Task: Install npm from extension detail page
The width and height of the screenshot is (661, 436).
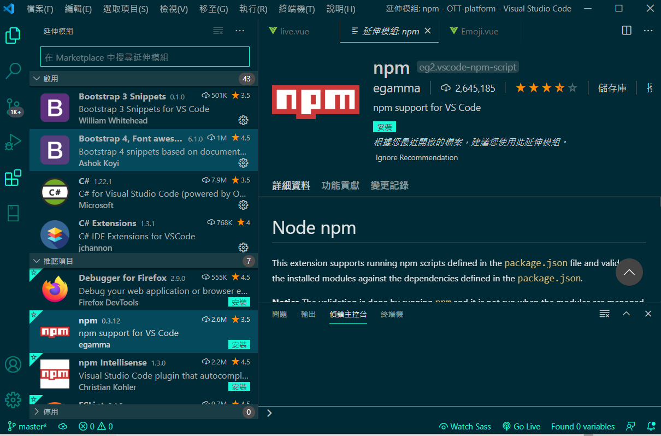Action: click(x=385, y=127)
